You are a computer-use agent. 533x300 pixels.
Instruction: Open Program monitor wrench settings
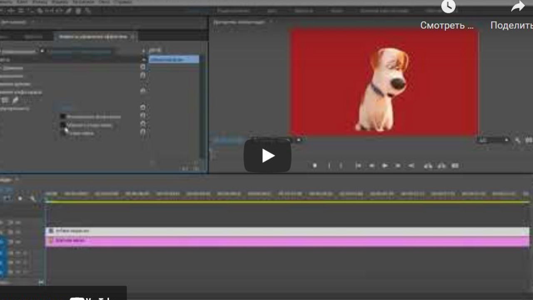click(x=518, y=140)
